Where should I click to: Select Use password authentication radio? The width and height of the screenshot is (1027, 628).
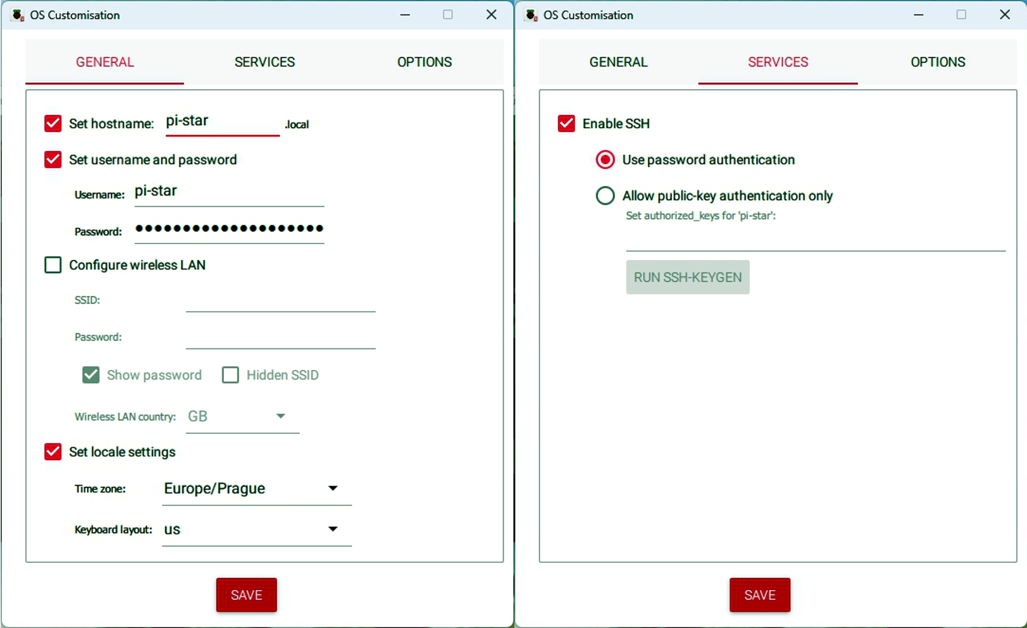point(605,159)
